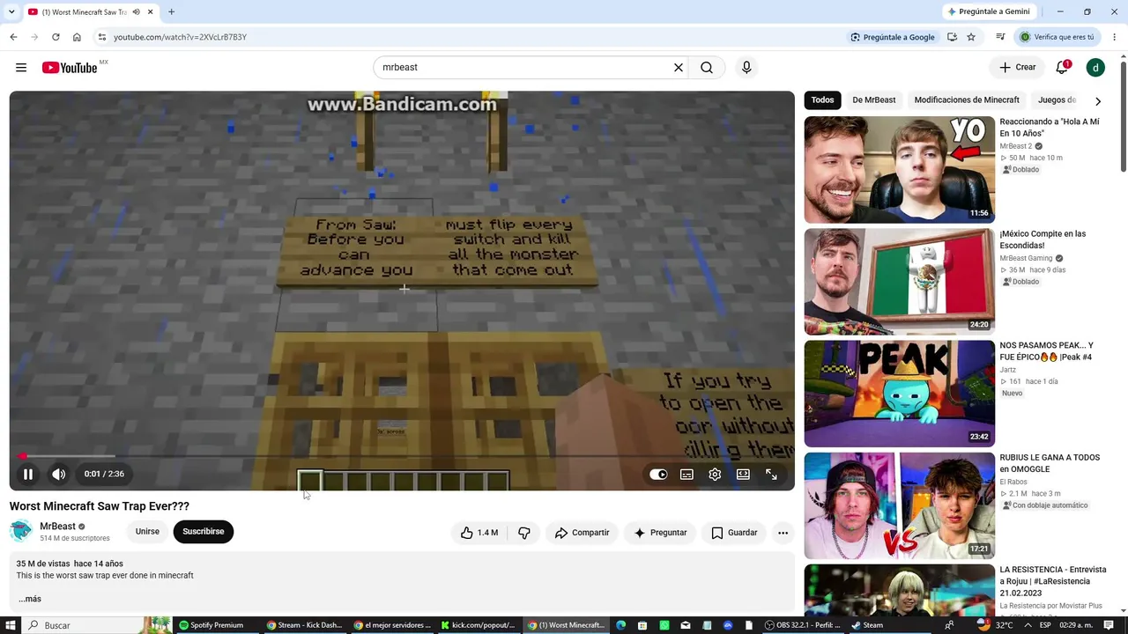Select the Todos filter chip
The height and width of the screenshot is (634, 1128).
[822, 100]
